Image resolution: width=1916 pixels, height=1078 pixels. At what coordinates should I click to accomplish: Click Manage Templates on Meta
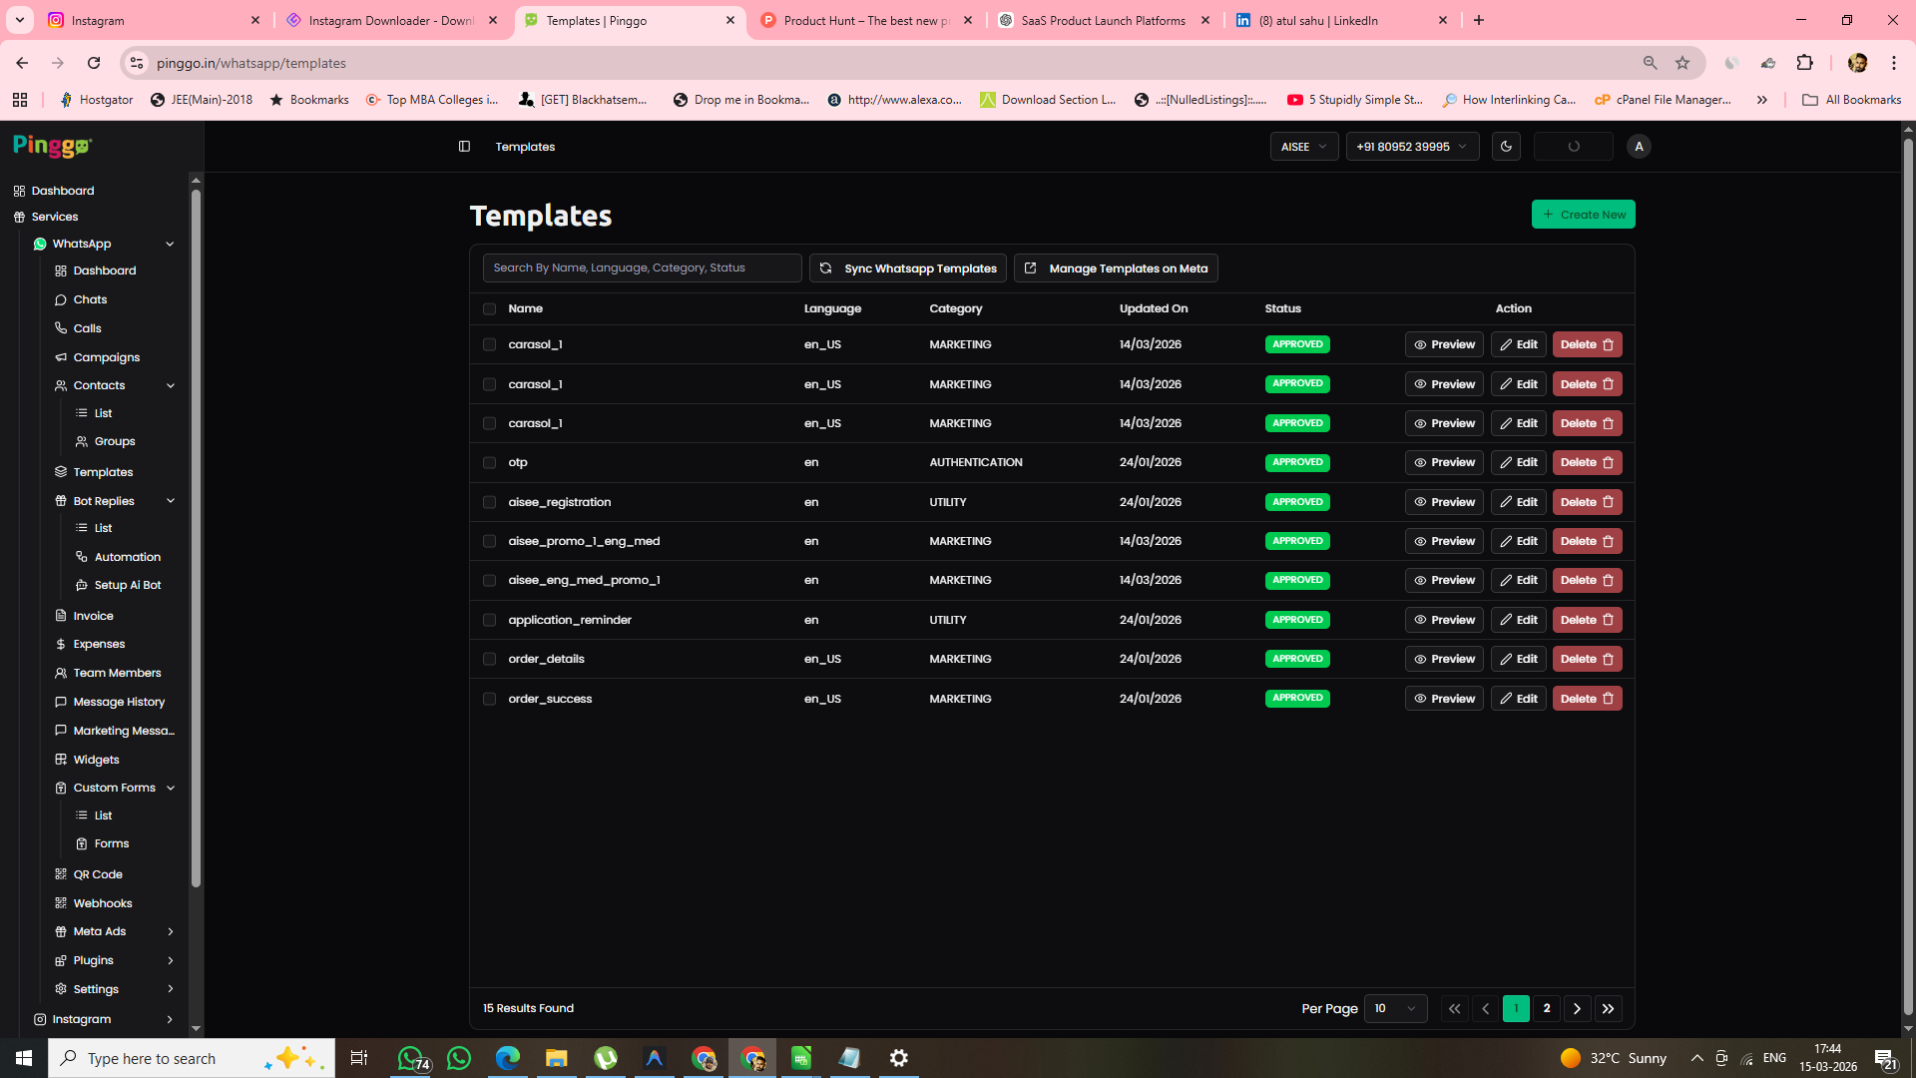click(1115, 268)
